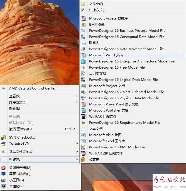Select 关闭显示器(M) menu entry
The image size is (186, 191).
coord(40,168)
